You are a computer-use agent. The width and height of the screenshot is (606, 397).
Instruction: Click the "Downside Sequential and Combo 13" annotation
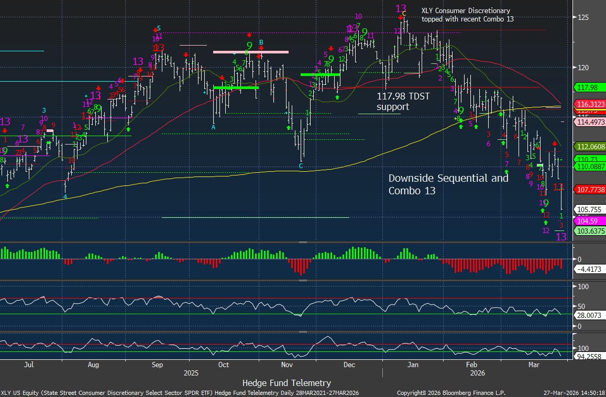point(448,184)
